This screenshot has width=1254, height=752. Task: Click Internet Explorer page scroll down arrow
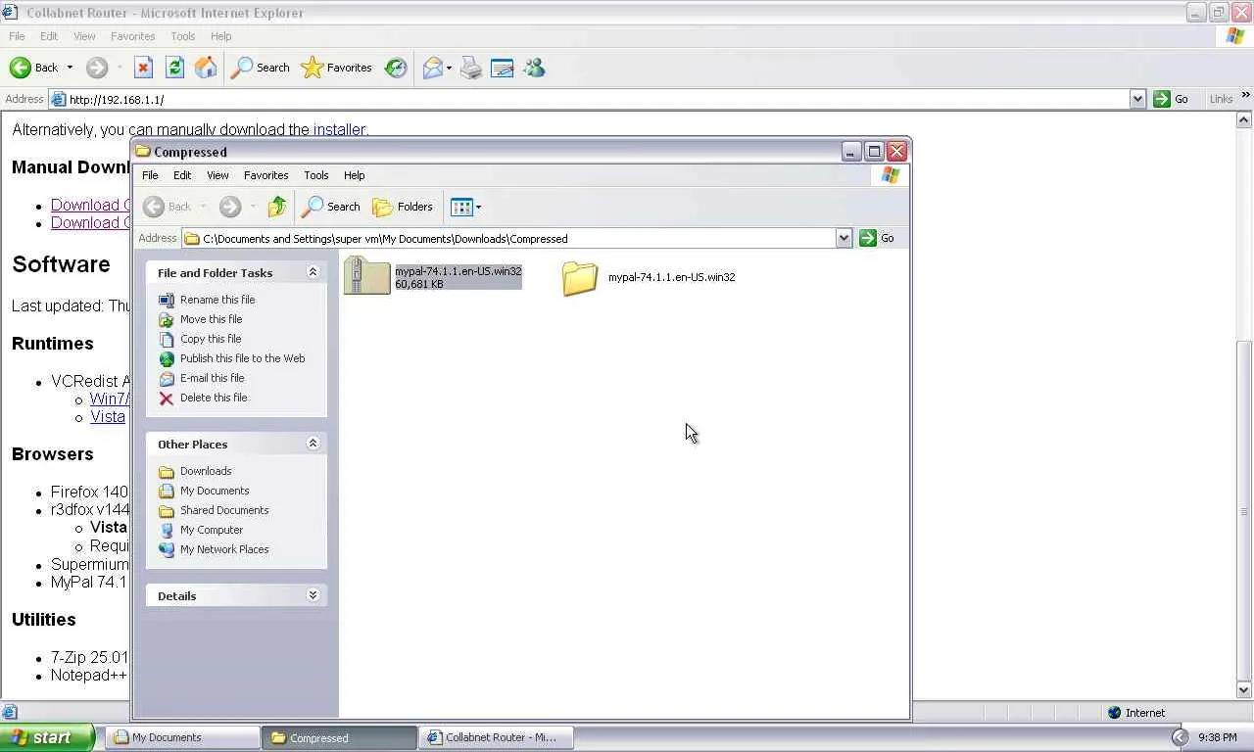coord(1244,690)
